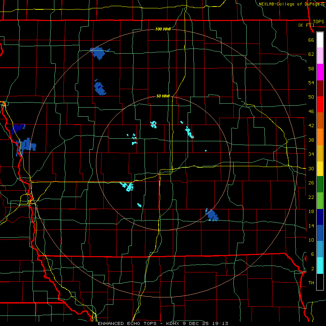Click the "TH" threshold label
This screenshot has height=326, width=326.
311,283
